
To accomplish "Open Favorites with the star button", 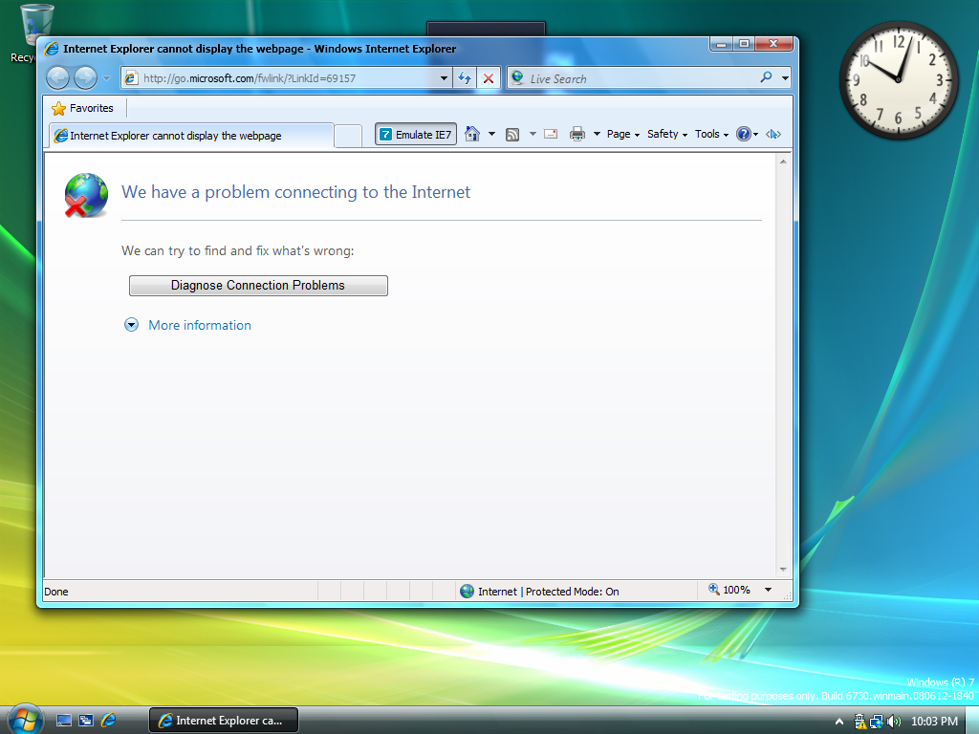I will coord(83,108).
